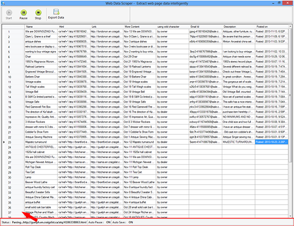Click 'Vintage Safe' name cell
Screen dimensions: 294x226
click(41, 102)
